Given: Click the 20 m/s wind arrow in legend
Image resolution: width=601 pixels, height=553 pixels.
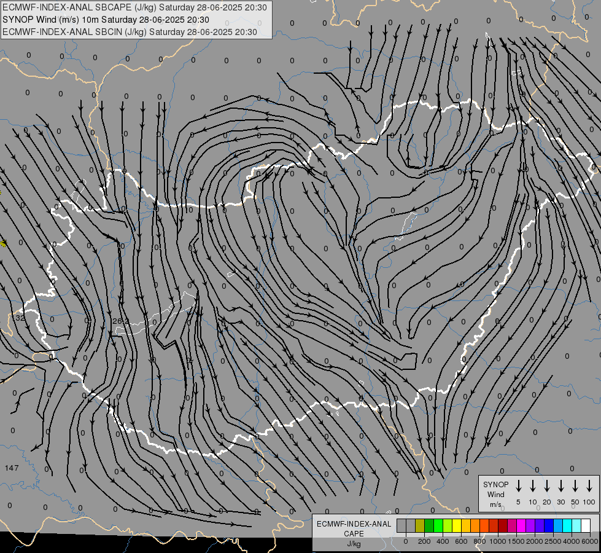Looking at the screenshot, I should [x=546, y=486].
